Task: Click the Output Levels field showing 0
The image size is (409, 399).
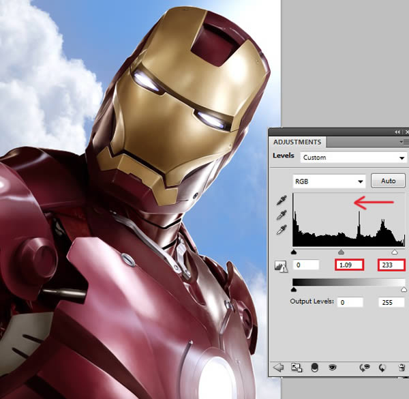Action: [x=350, y=302]
